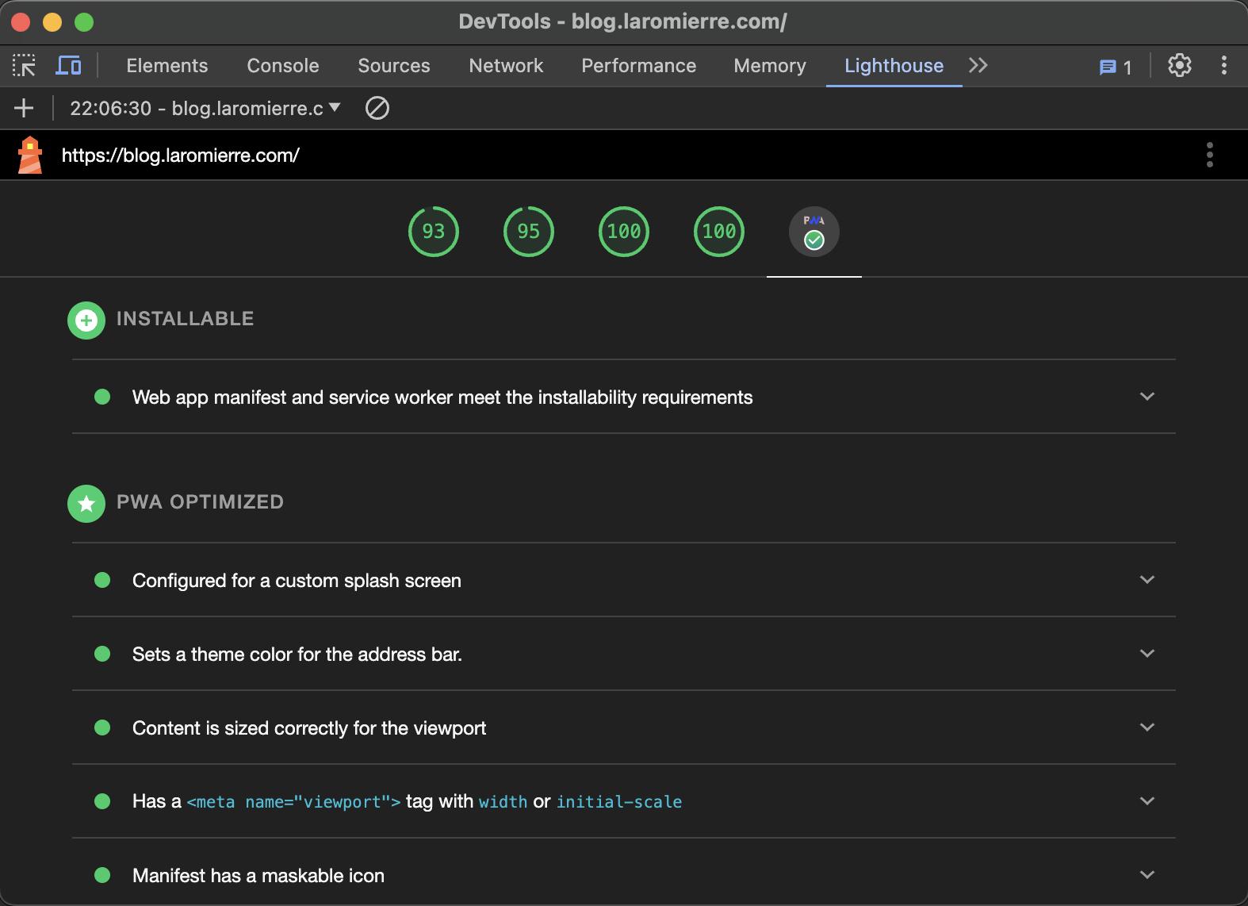Jump to the Best Practices gauge, first 100
This screenshot has width=1248, height=906.
(624, 232)
